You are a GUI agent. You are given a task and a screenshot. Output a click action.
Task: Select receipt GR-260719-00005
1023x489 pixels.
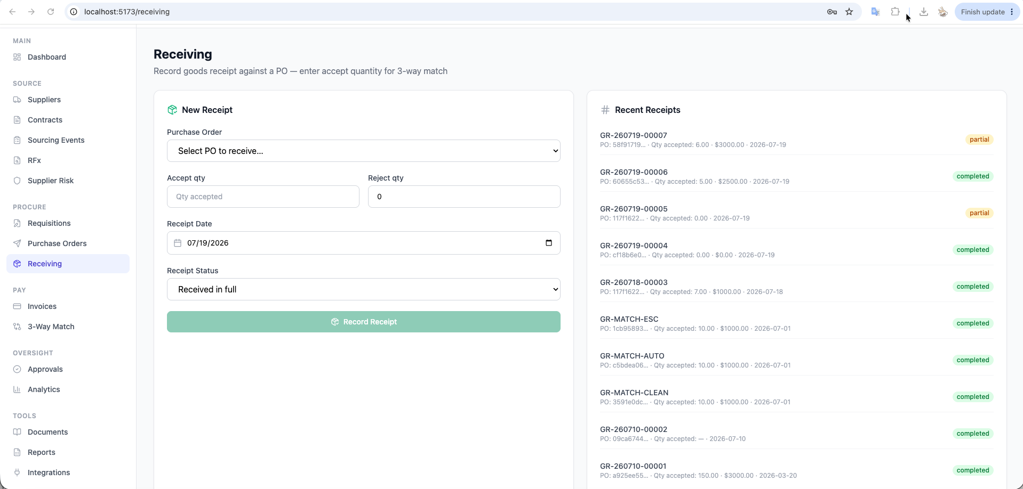coord(797,213)
